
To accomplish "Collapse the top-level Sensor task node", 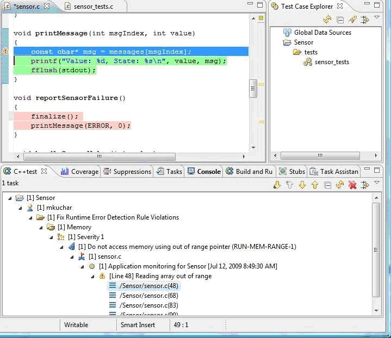I will (x=11, y=198).
